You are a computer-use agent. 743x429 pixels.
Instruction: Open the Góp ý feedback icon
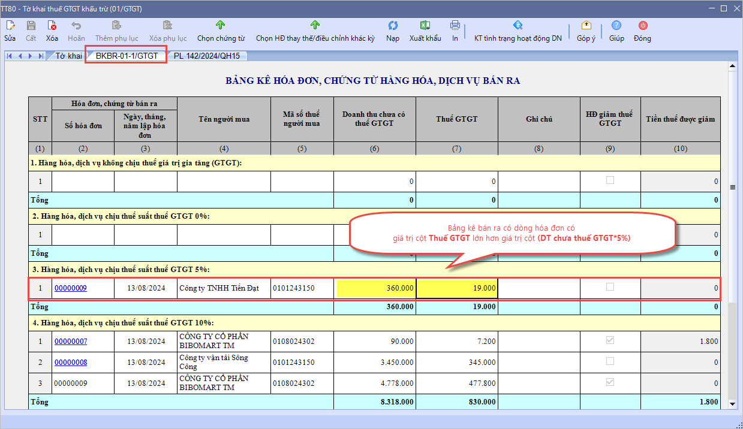[586, 26]
